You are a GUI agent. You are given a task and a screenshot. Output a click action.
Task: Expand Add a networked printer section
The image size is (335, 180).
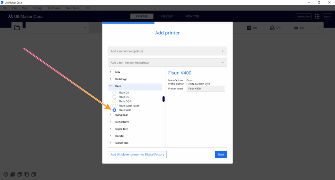pyautogui.click(x=167, y=51)
